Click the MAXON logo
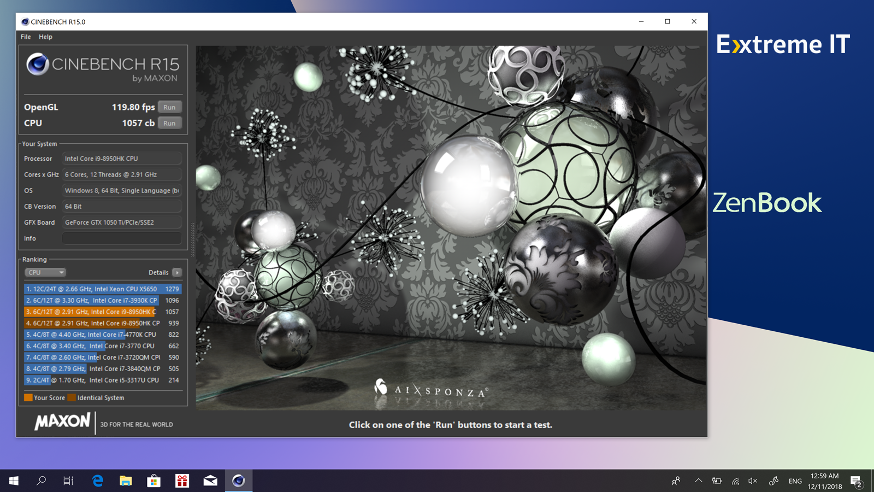 point(62,421)
